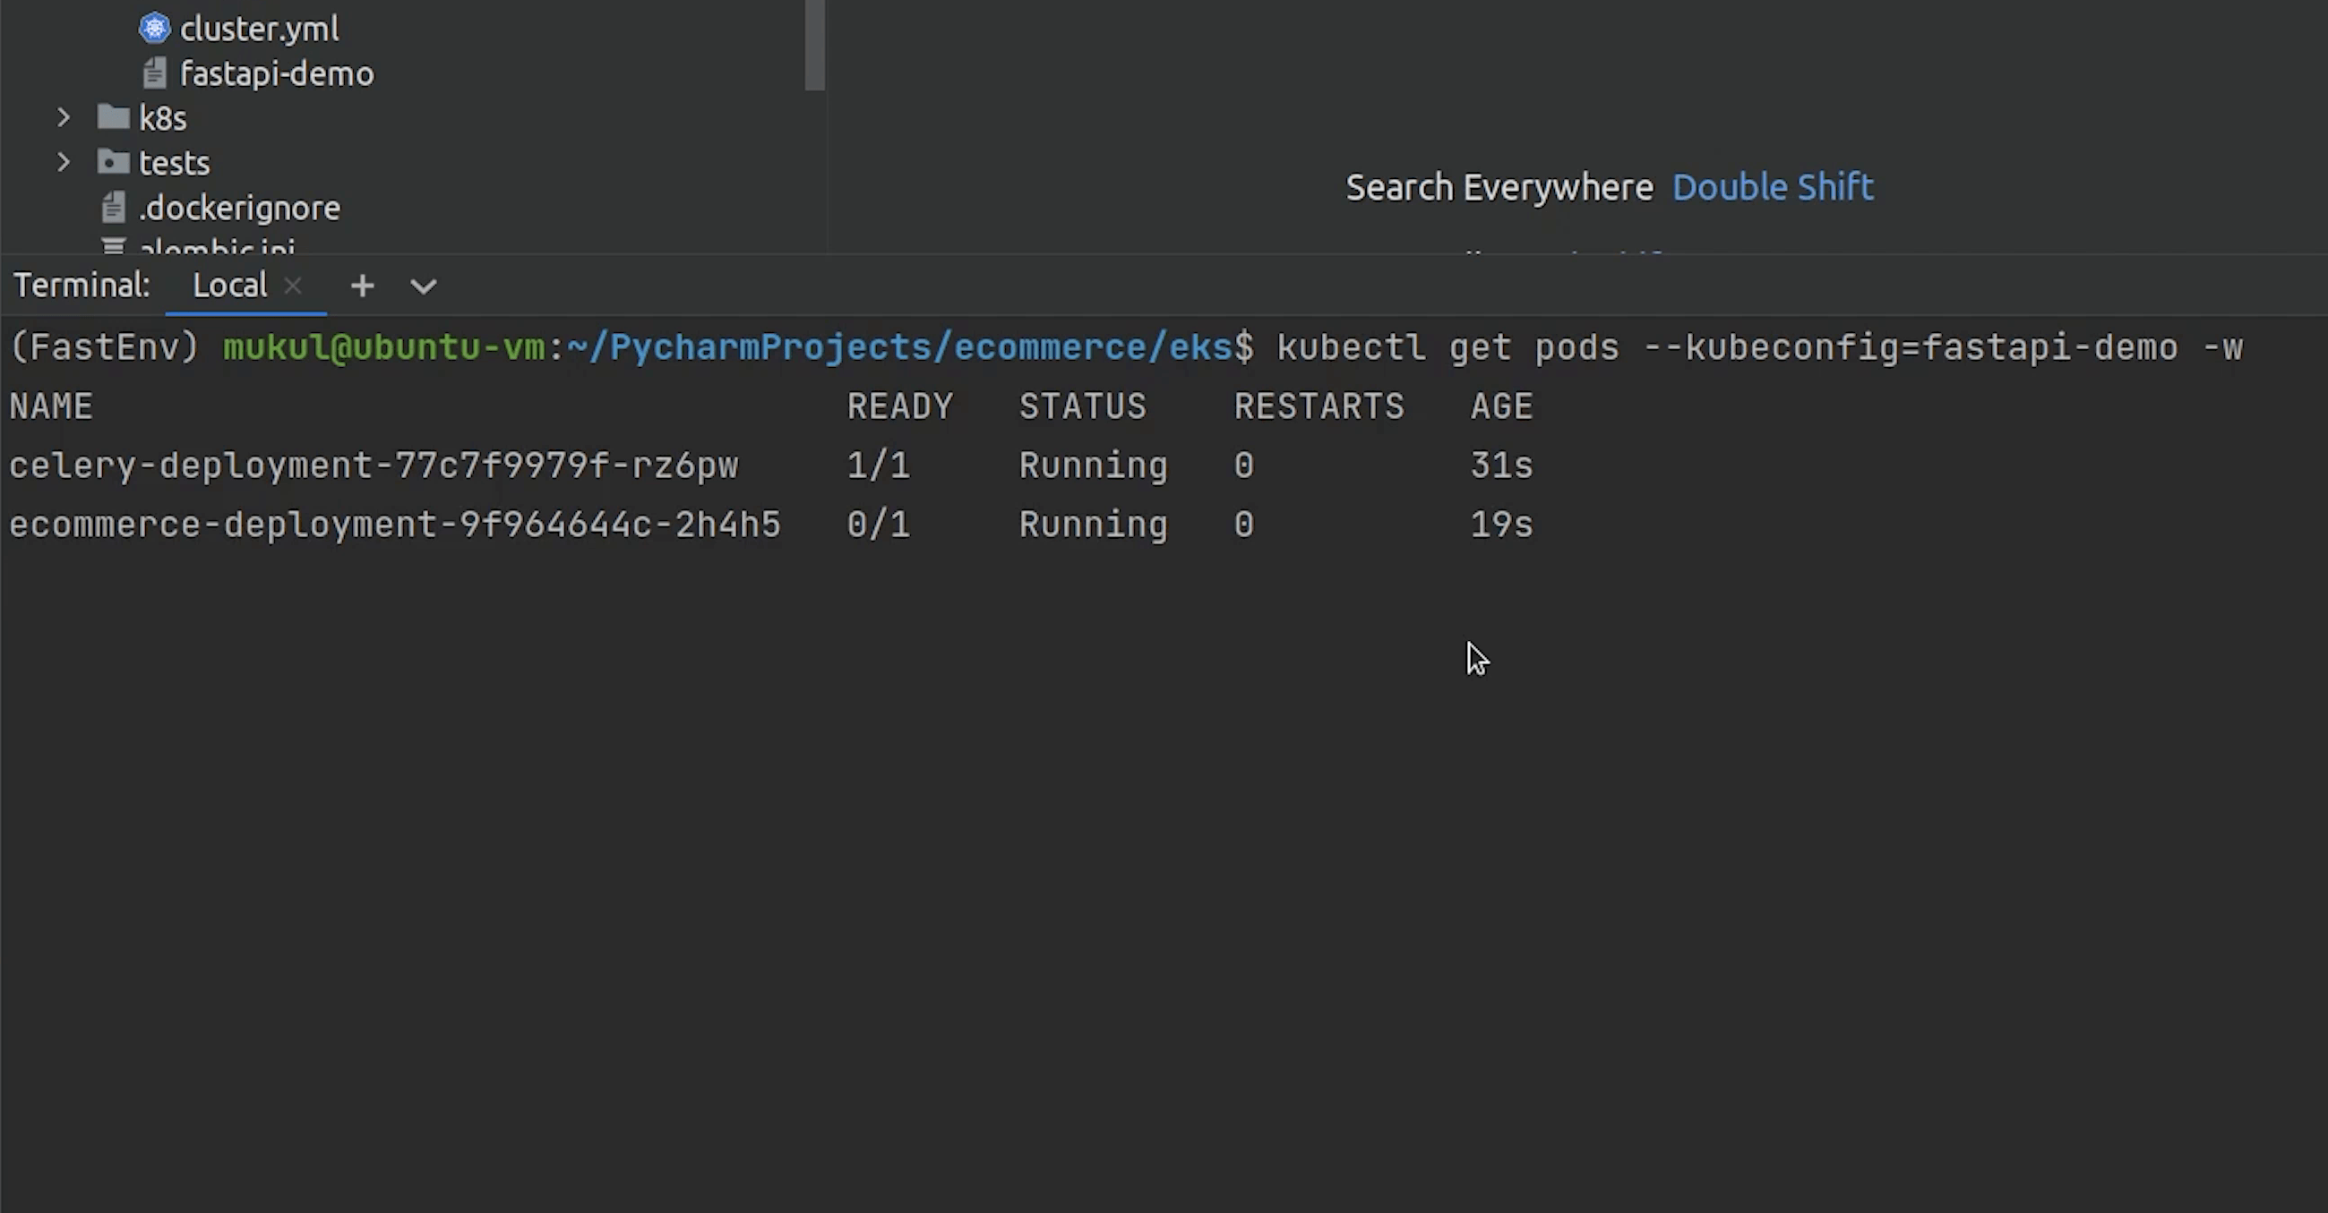Select cluster.yml in the project tree
Viewport: 2328px width, 1213px height.
point(260,29)
